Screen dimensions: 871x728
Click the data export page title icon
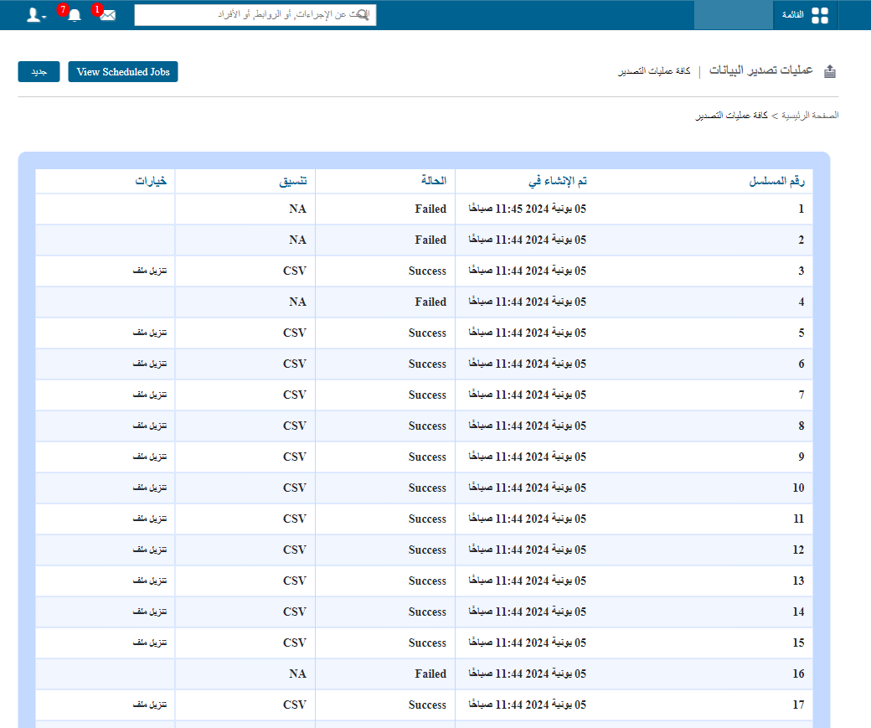(829, 71)
